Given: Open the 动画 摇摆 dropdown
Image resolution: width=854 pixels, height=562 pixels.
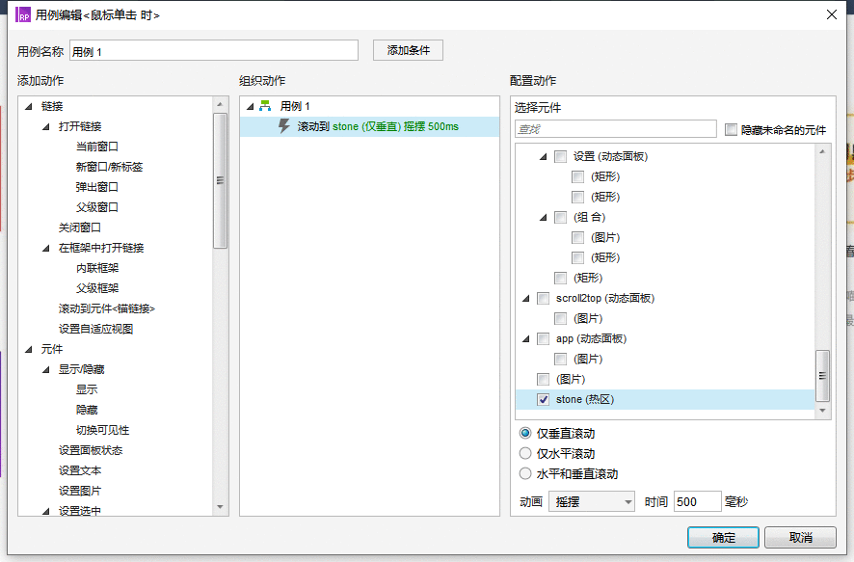Looking at the screenshot, I should coord(592,501).
